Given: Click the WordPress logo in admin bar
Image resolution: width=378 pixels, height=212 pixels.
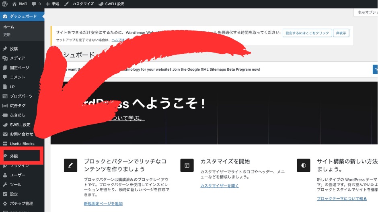Looking at the screenshot, I should click(x=5, y=4).
